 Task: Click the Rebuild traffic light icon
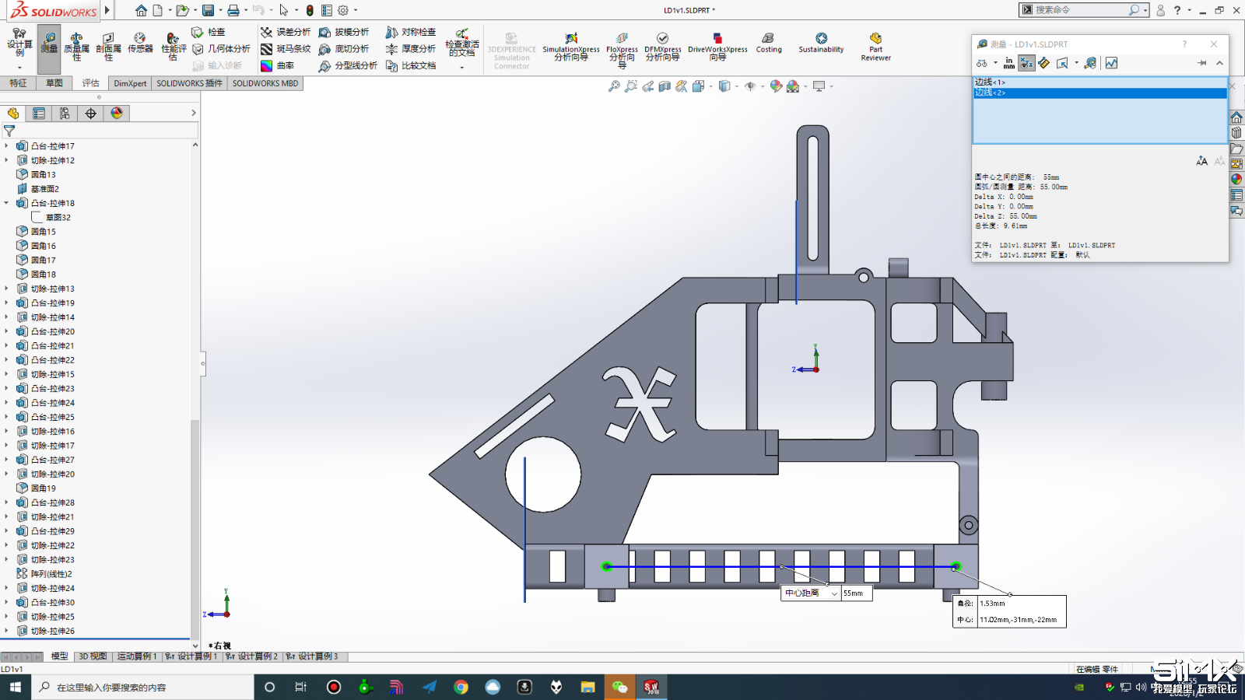[x=310, y=10]
